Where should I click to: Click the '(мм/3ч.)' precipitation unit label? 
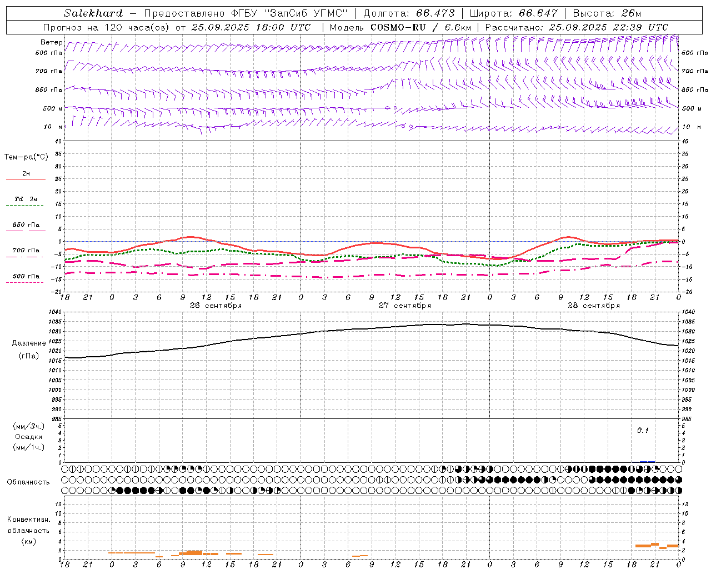[x=29, y=426]
